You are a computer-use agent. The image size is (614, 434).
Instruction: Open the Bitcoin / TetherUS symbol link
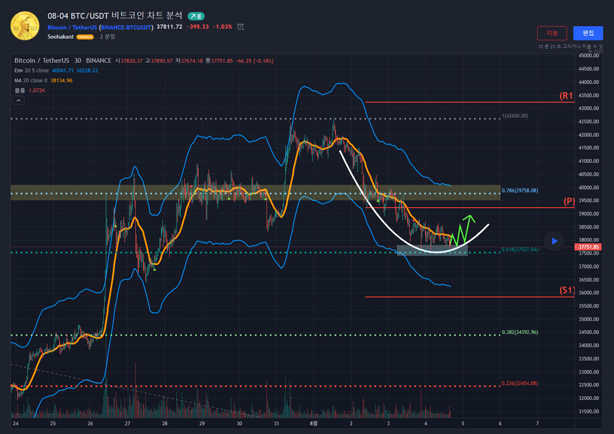pos(72,27)
